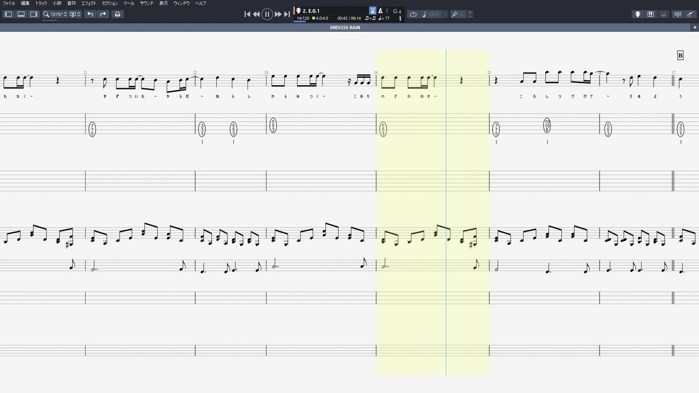Open the トラック menu
The image size is (699, 393).
click(42, 3)
